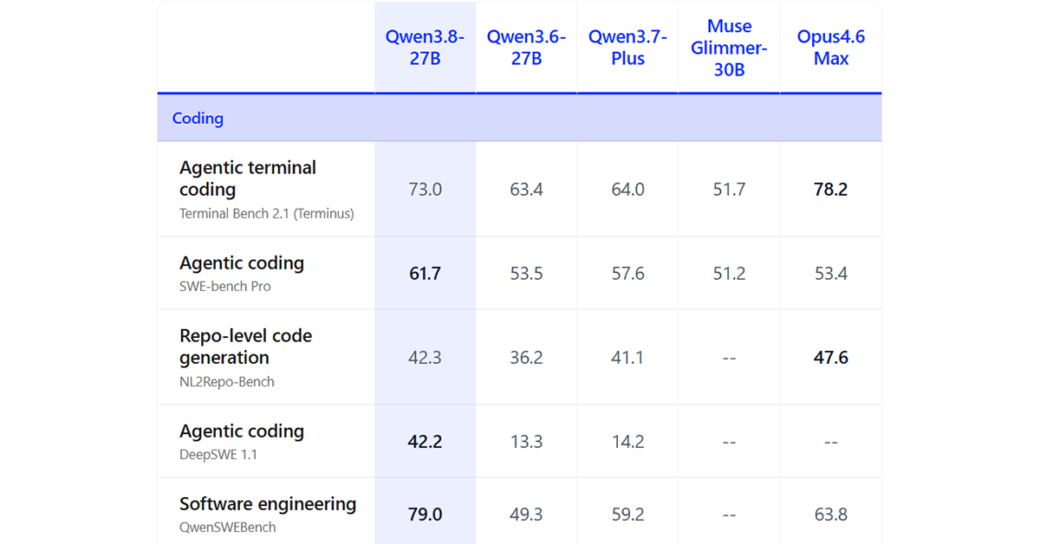Click the 51.2 score cell

pyautogui.click(x=729, y=274)
